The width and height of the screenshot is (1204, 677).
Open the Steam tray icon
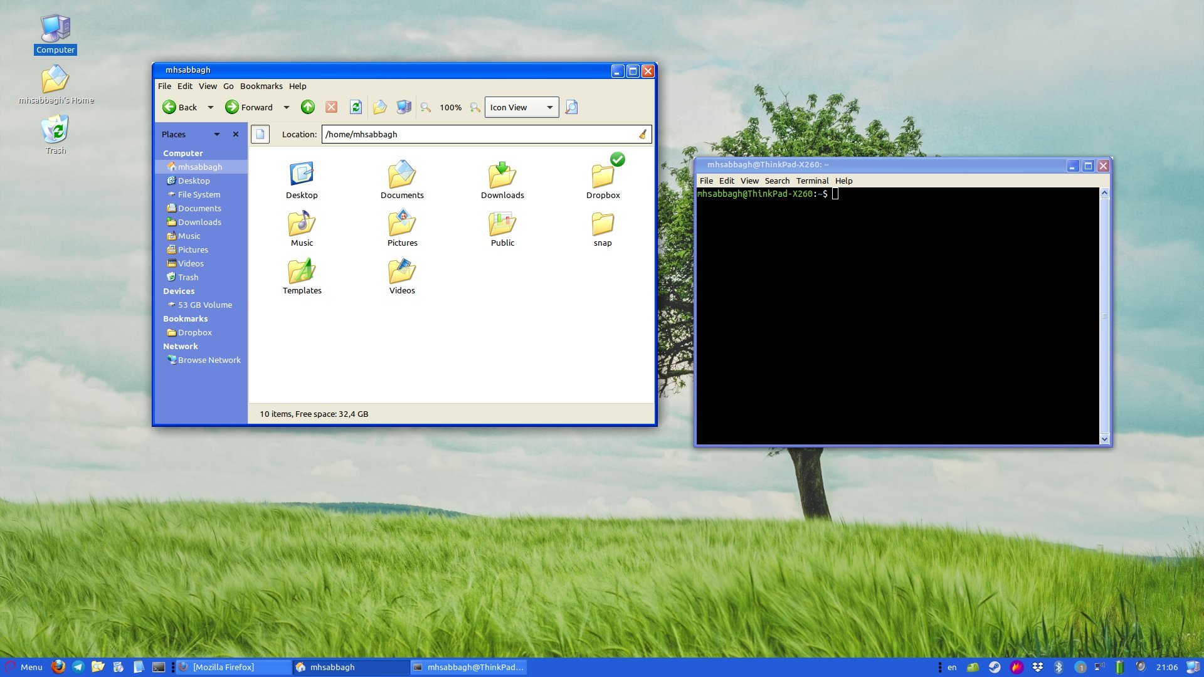994,668
